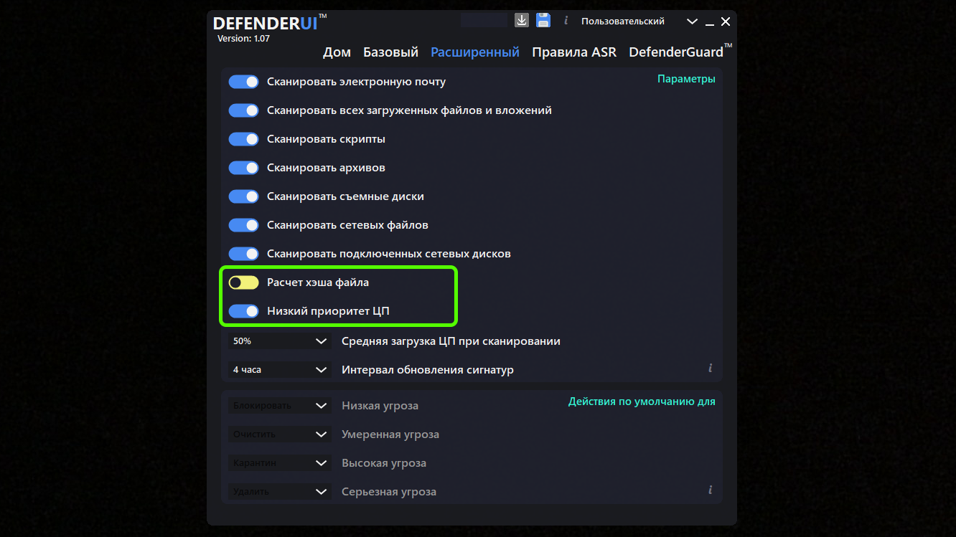The image size is (956, 537).
Task: Go to the Правила ASR tab
Action: pyautogui.click(x=574, y=52)
